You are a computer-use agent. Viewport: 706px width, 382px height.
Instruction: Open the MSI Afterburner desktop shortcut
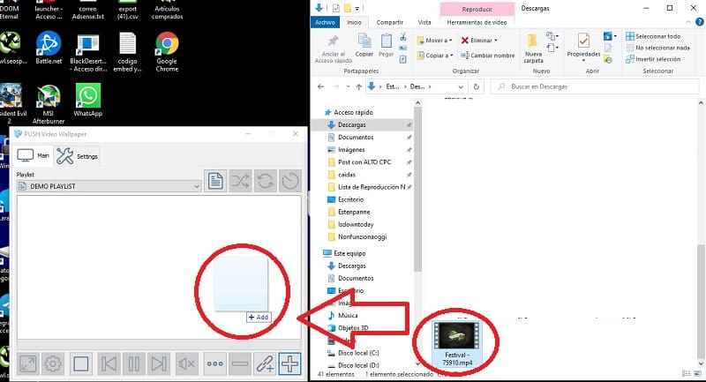coord(49,104)
